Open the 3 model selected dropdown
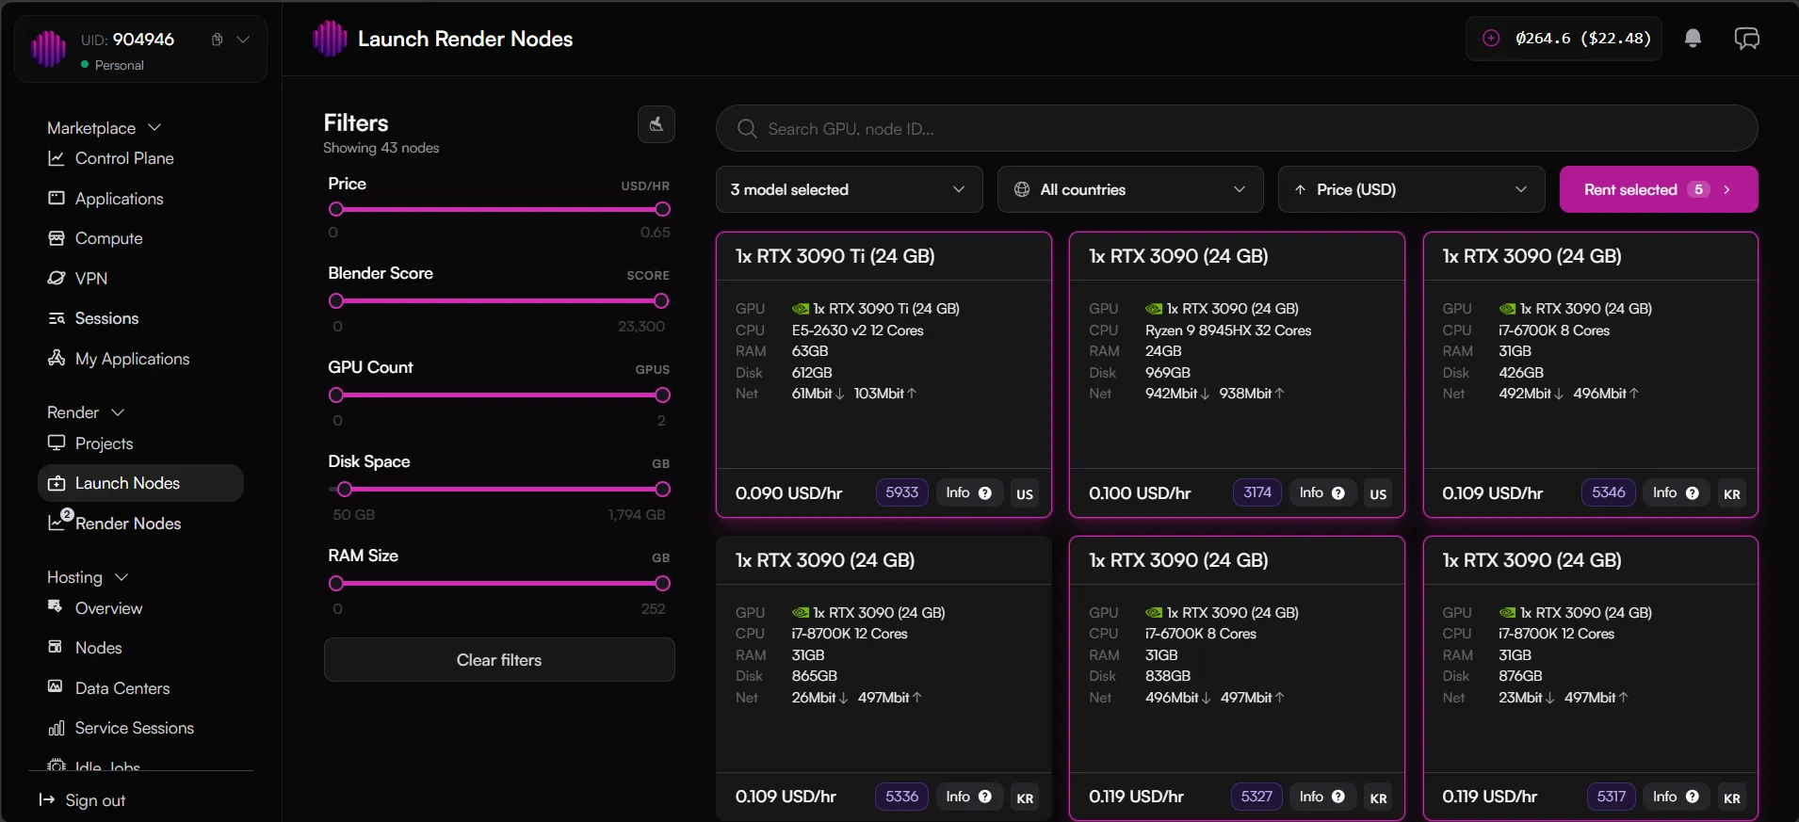 [x=849, y=189]
